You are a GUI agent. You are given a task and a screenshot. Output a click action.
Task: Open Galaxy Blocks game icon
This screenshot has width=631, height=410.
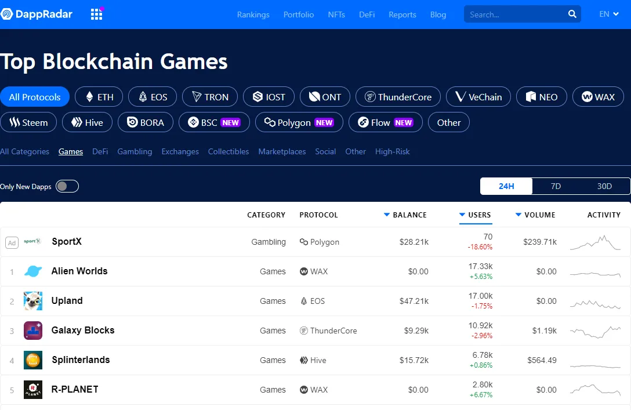pos(33,331)
